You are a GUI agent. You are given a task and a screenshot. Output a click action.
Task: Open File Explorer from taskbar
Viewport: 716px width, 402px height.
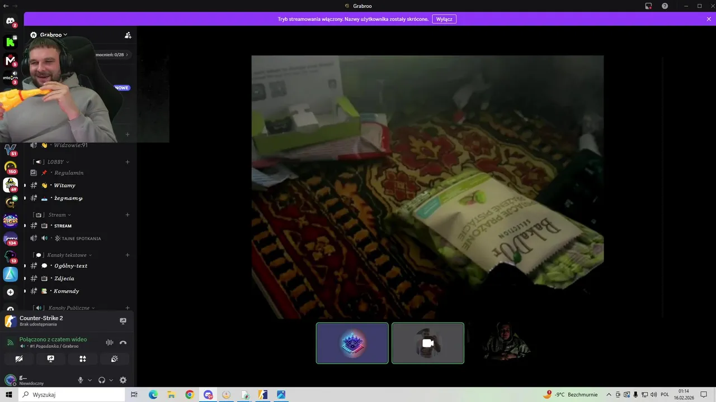[171, 395]
